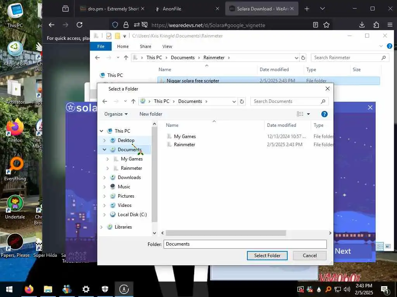Open address history dropdown in folder dialog

tap(234, 101)
